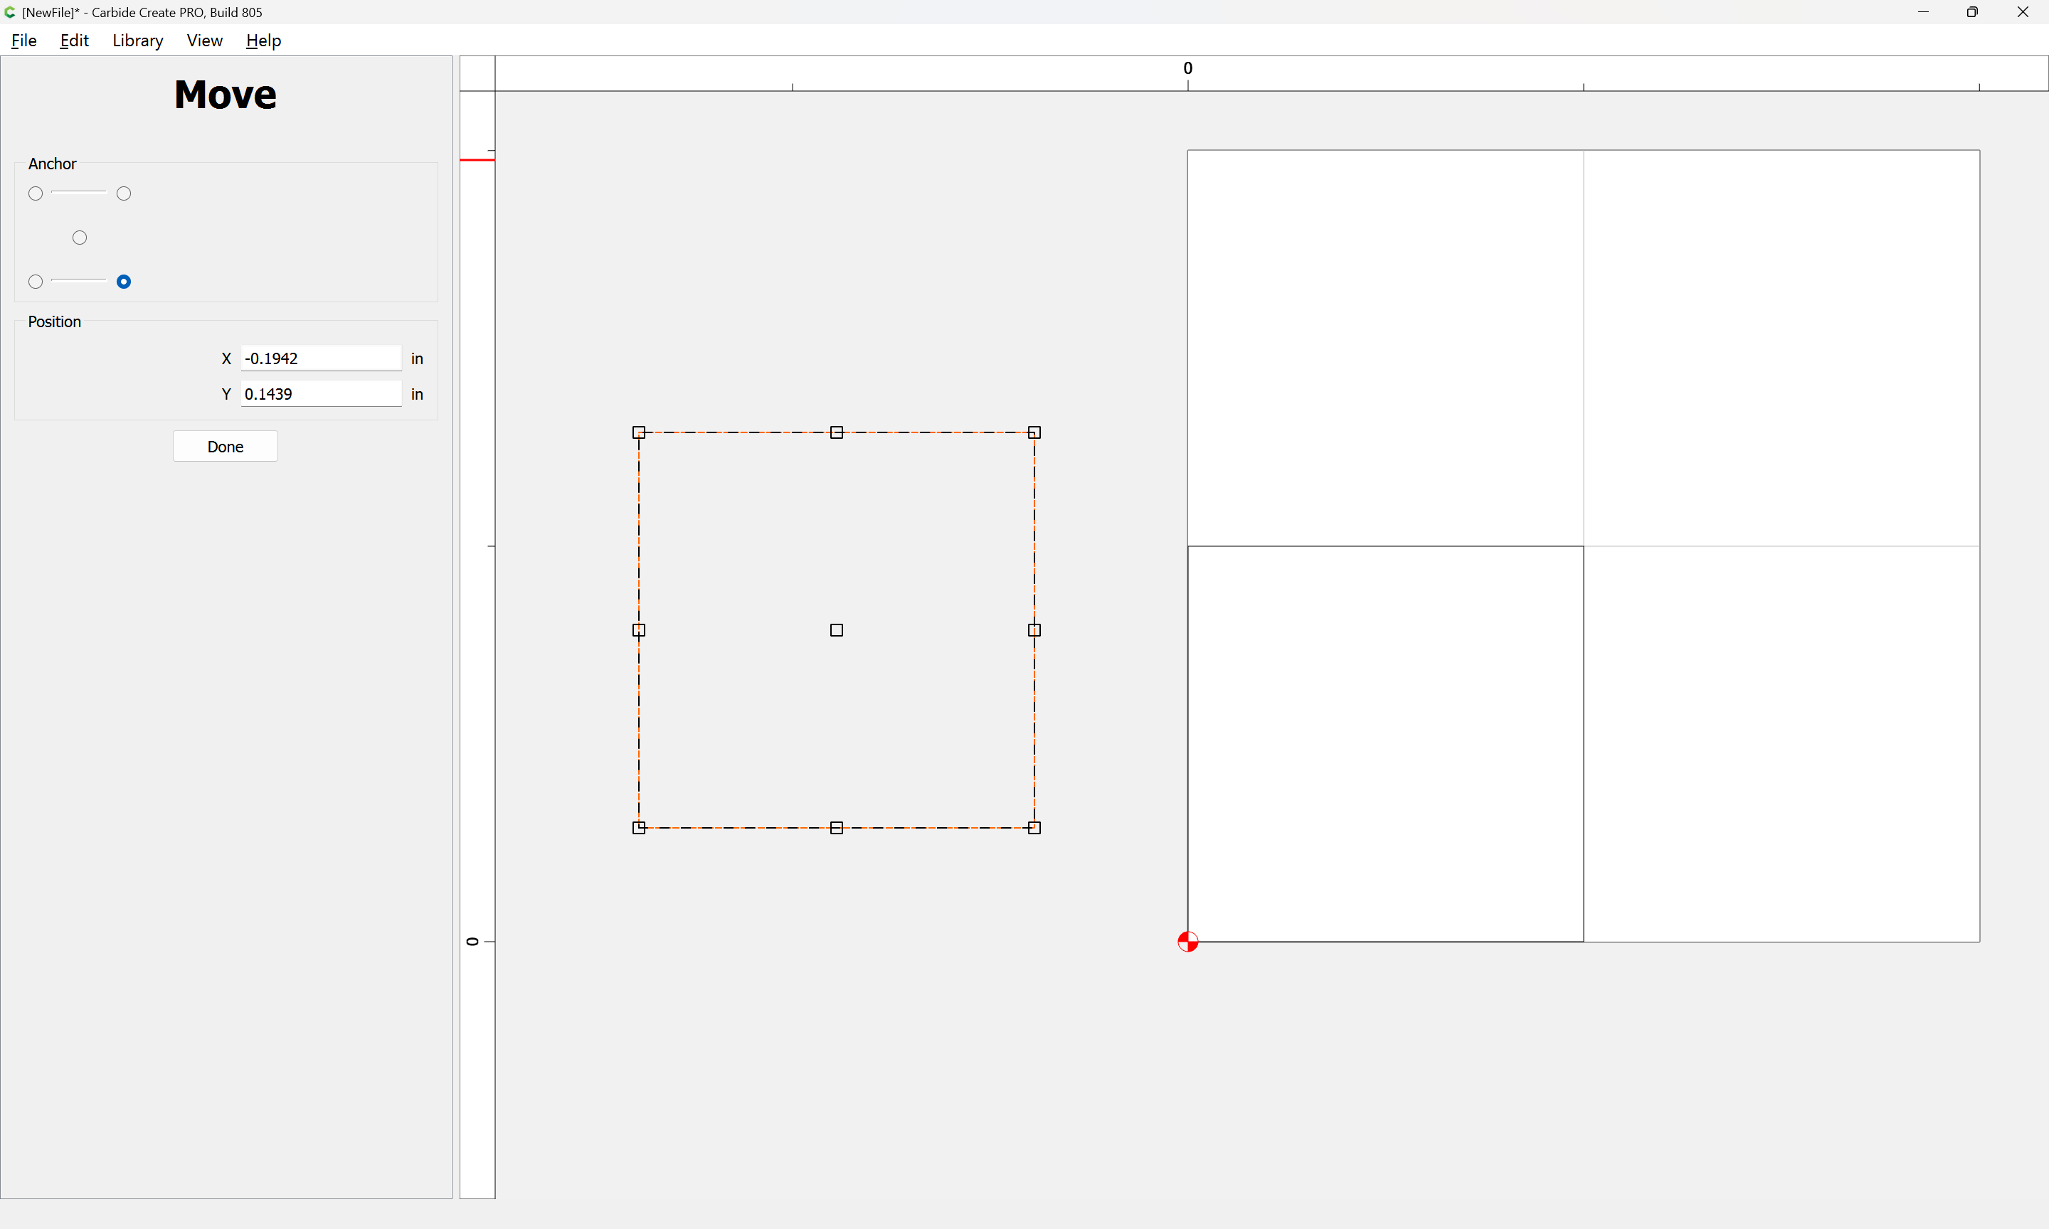This screenshot has width=2049, height=1229.
Task: Open the File menu
Action: coord(24,41)
